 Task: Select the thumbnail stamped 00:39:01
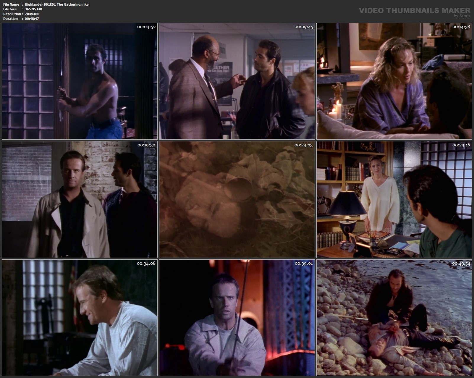(237, 318)
